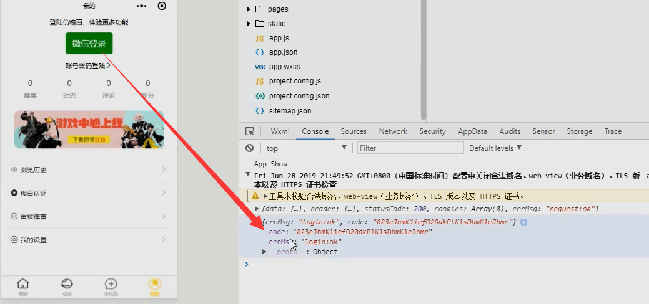Switch to the Sources tab
Screen dimensions: 649x304
354,131
